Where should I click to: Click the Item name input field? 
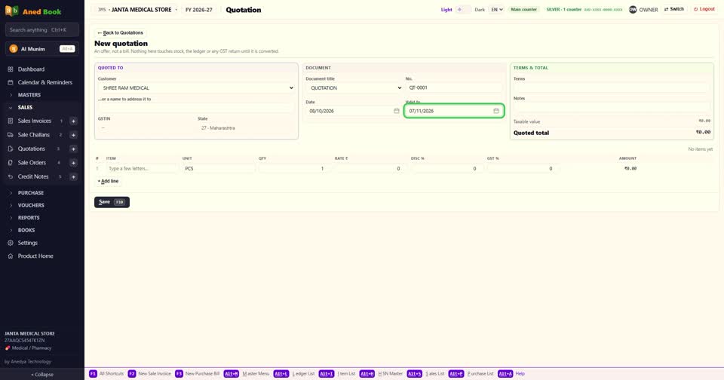(x=142, y=169)
